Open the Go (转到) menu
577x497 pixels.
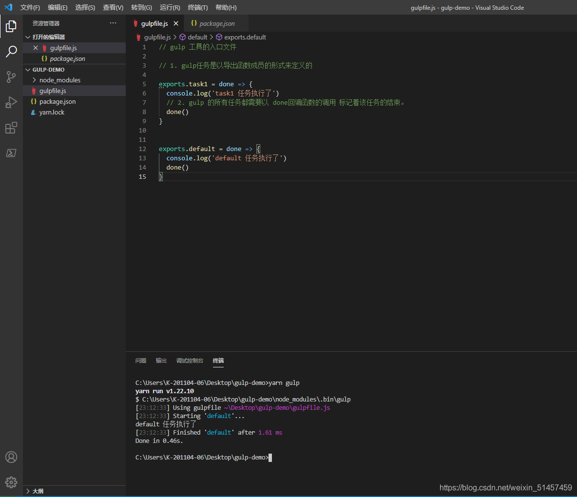click(x=141, y=7)
